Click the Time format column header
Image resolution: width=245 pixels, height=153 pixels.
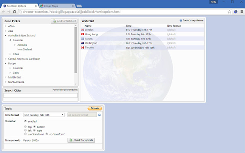click(x=173, y=26)
